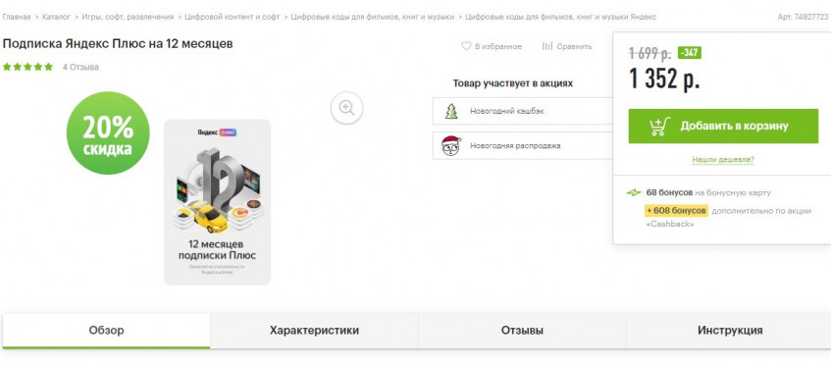Viewport: 831px width, 366px height.
Task: Click the Яндекс Плюс product card image
Action: click(217, 202)
